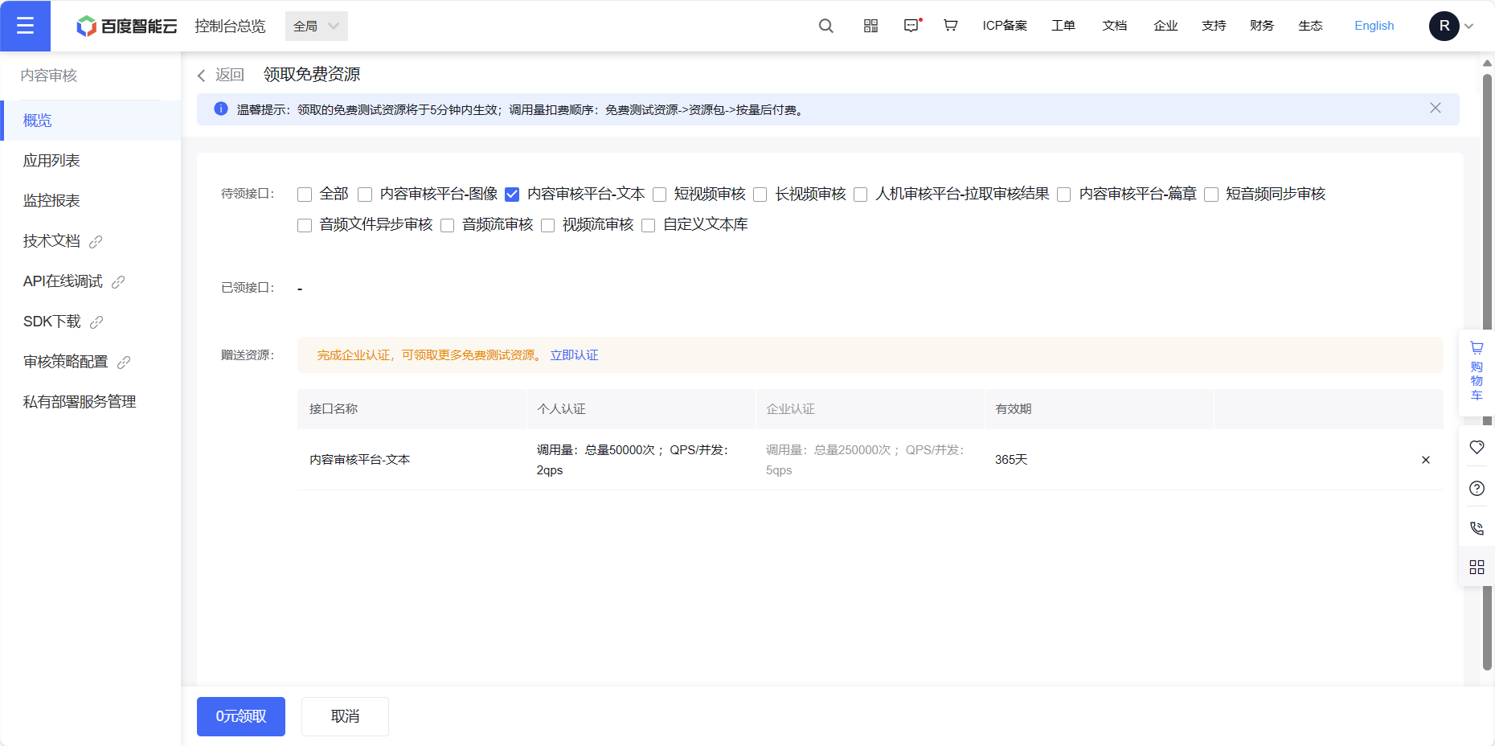Click link icon beside API在线调试
The width and height of the screenshot is (1495, 746).
point(118,281)
